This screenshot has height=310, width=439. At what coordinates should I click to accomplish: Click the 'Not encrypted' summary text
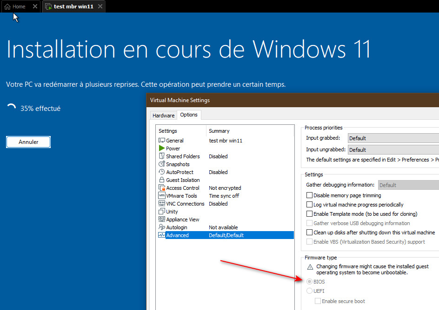(x=225, y=188)
